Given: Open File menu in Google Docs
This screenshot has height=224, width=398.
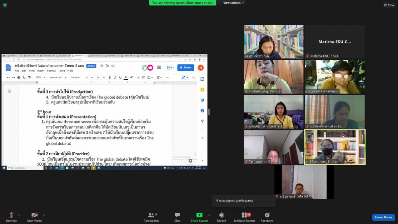Looking at the screenshot, I should [17, 71].
